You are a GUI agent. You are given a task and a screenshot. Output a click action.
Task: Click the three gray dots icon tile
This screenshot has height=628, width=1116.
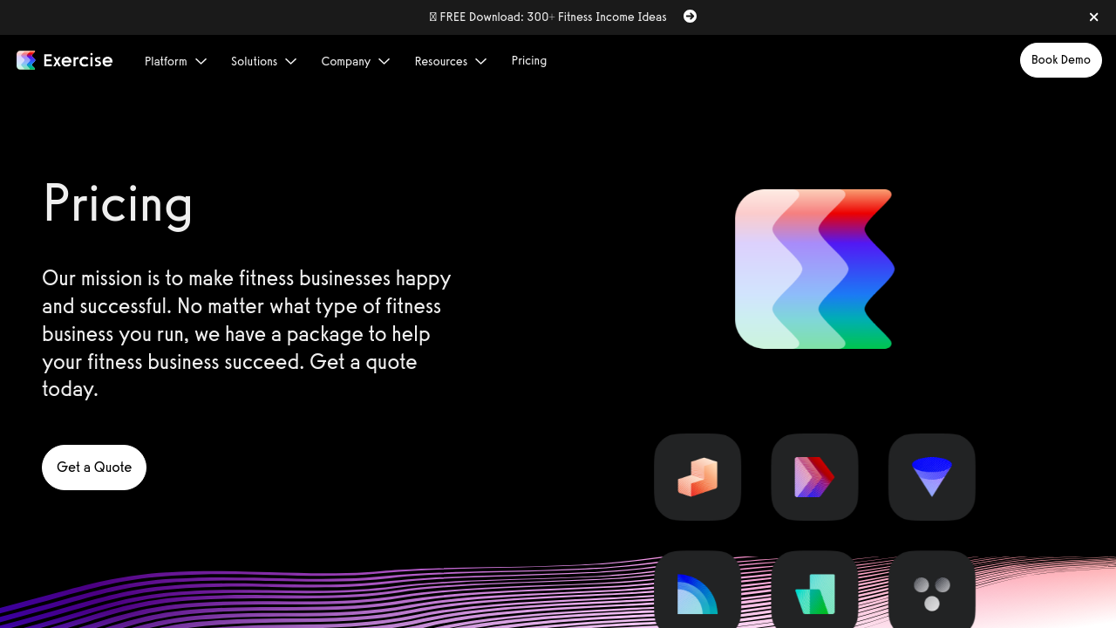[931, 591]
